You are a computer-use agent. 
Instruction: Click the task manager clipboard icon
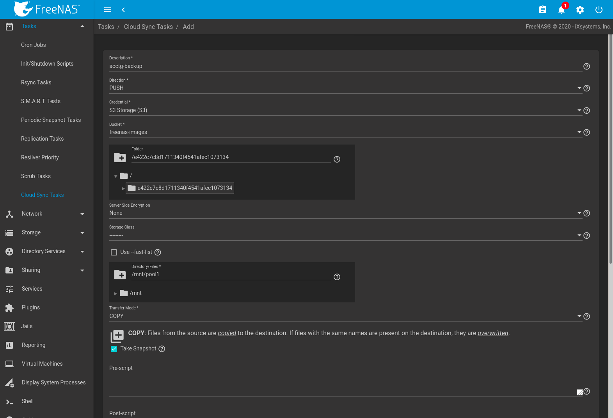(542, 10)
